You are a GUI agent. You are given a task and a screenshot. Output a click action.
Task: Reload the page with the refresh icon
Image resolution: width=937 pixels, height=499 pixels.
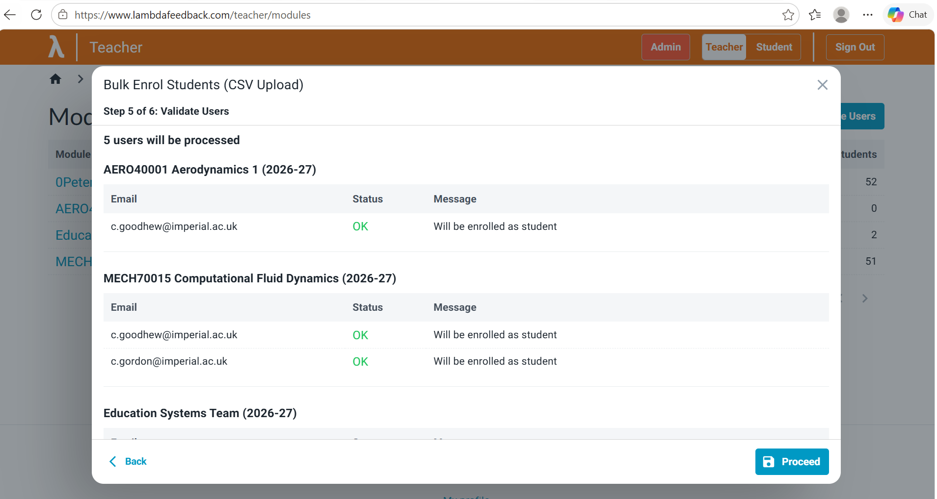coord(36,15)
